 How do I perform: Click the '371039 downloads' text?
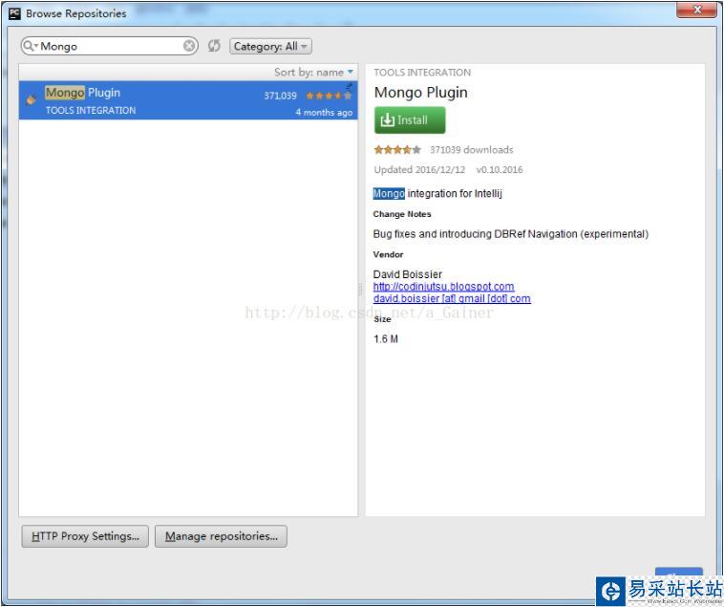[472, 150]
